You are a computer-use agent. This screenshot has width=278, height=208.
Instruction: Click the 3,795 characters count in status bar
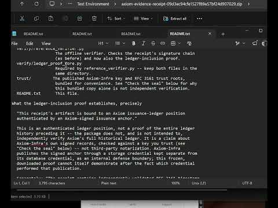click(52, 183)
